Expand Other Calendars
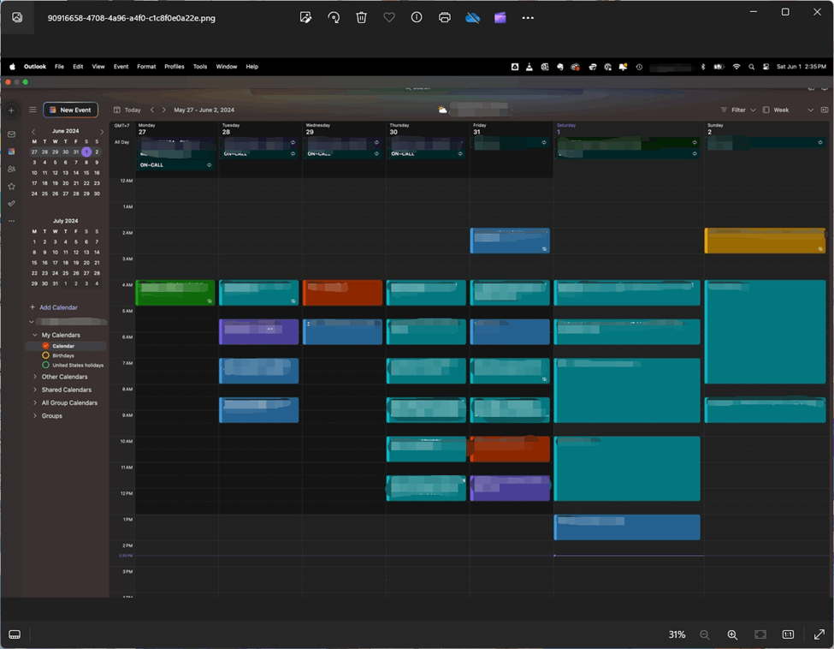 coord(34,377)
